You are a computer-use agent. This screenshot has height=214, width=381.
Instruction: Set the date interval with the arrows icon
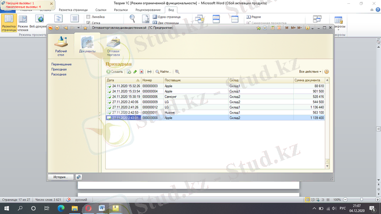pos(149,72)
